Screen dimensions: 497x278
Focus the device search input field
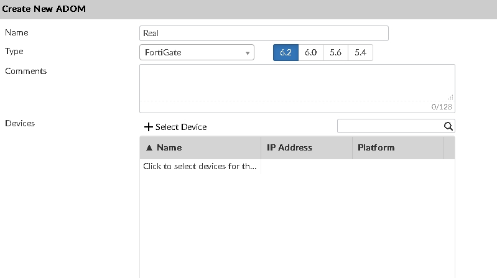pos(389,126)
